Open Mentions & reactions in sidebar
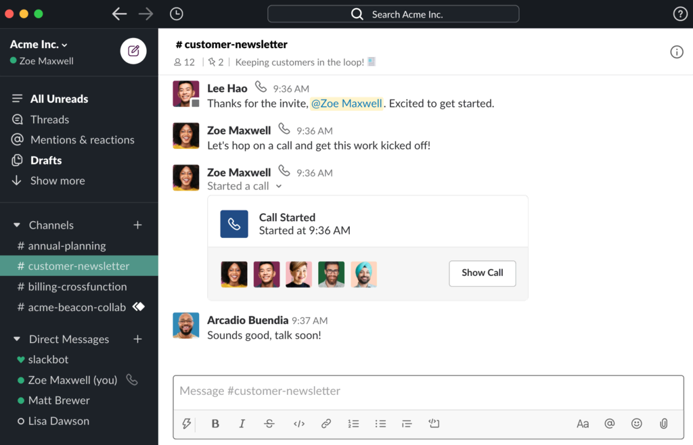 [x=82, y=140]
